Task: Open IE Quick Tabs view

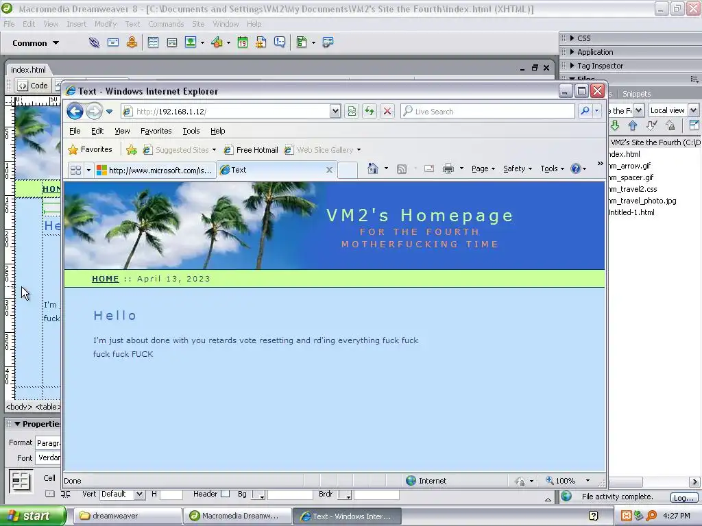Action: click(x=75, y=170)
